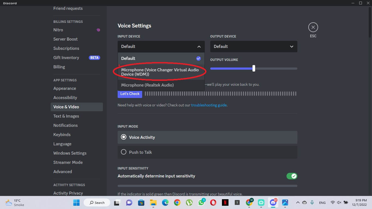Image resolution: width=372 pixels, height=209 pixels.
Task: Click the battery tray icon
Action: click(x=346, y=202)
